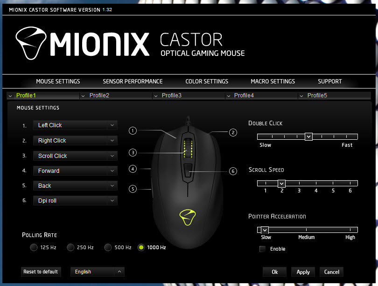This screenshot has width=378, height=286.
Task: Open the button 2 Right Click dropdown
Action: [x=75, y=141]
